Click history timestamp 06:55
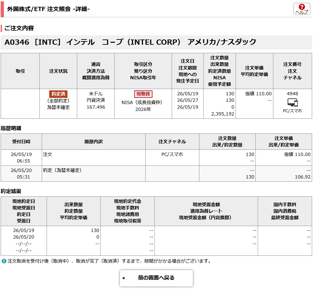This screenshot has height=292, width=317. point(23,161)
